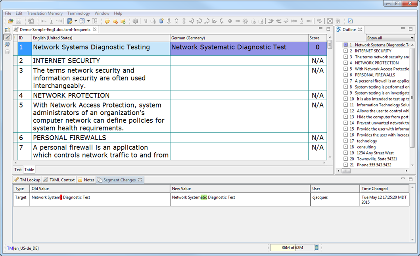The height and width of the screenshot is (256, 420).
Task: Open the Terminology menu
Action: click(x=79, y=13)
